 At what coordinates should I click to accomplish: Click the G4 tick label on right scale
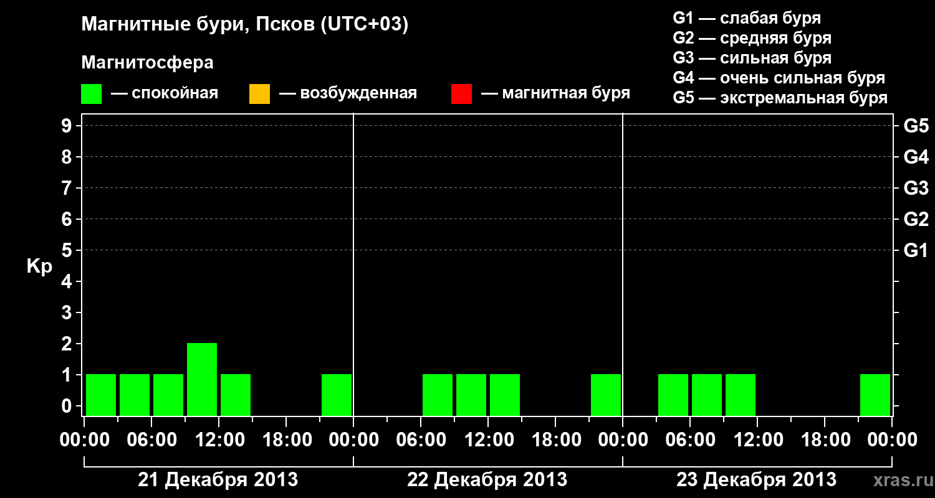click(916, 157)
